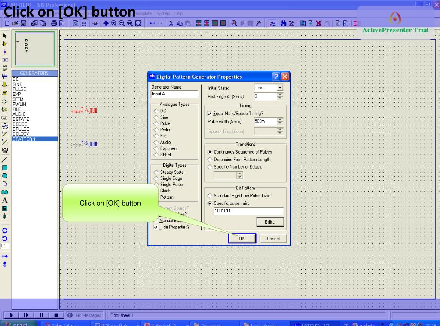Select DC analogue type radio

(x=156, y=111)
